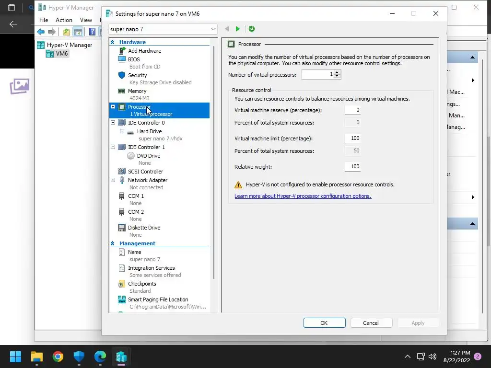Click the green Start virtual machine arrow

point(237,29)
